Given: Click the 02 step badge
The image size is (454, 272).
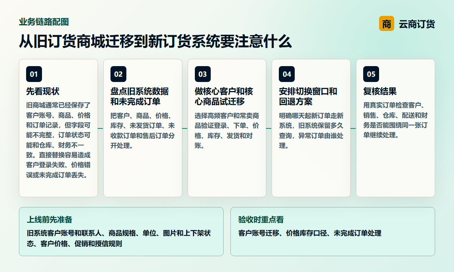Looking at the screenshot, I should [x=118, y=74].
